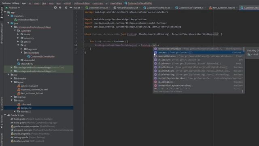
Task: Expand the drawable folder
Action: [x=11, y=78]
